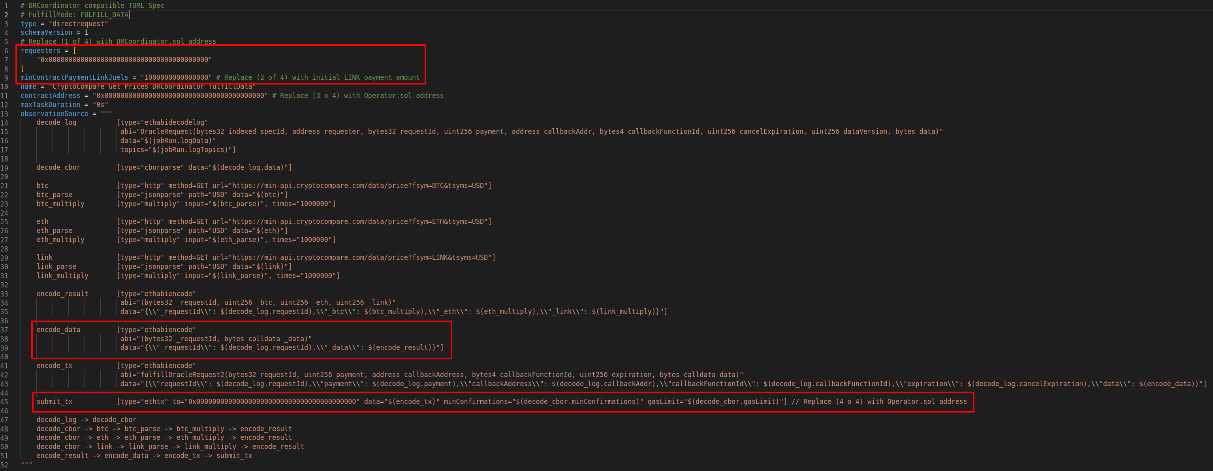Click the encode_tx task name on line 41
This screenshot has width=1213, height=471.
click(54, 366)
